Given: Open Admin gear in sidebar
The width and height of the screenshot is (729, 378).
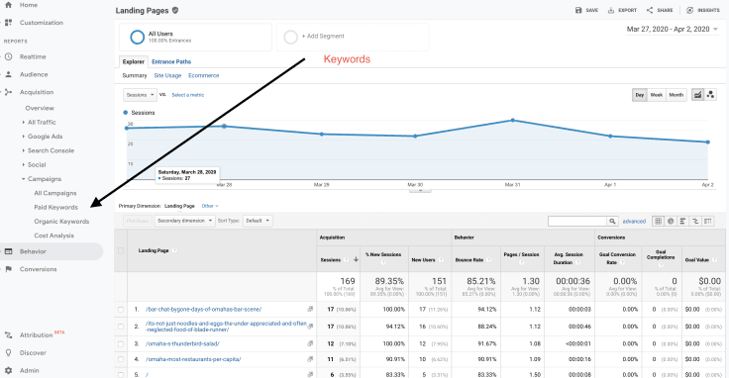Looking at the screenshot, I should click(x=8, y=370).
